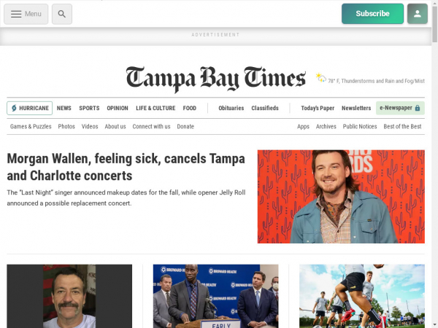Image resolution: width=438 pixels, height=328 pixels.
Task: Open Today's Paper
Action: 318,108
